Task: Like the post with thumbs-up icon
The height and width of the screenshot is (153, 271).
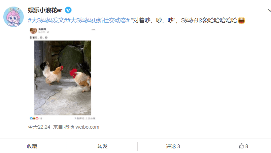Action: 241,146
